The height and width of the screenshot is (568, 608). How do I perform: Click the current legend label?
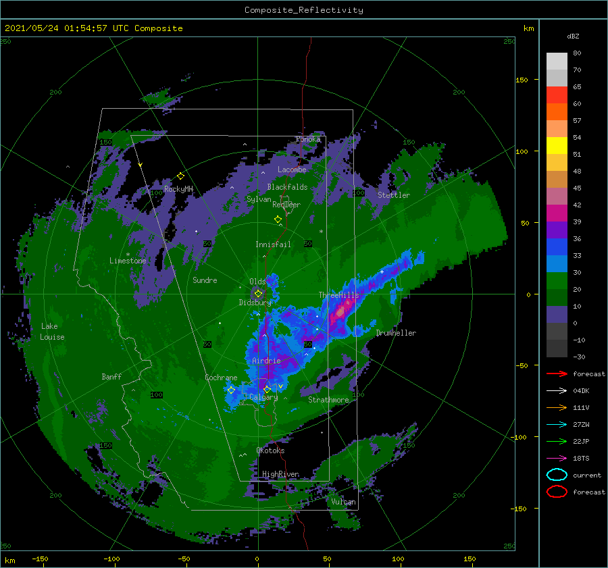[x=587, y=475]
